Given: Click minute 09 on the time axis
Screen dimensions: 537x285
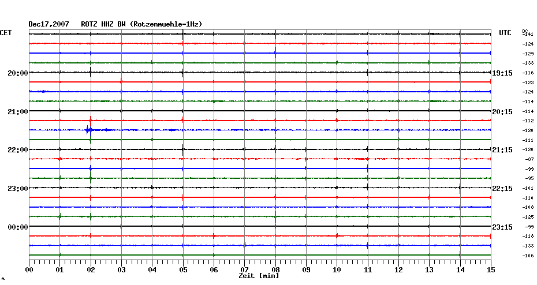Looking at the screenshot, I should [306, 270].
